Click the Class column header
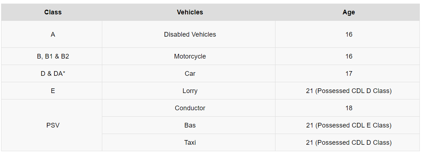 click(53, 12)
